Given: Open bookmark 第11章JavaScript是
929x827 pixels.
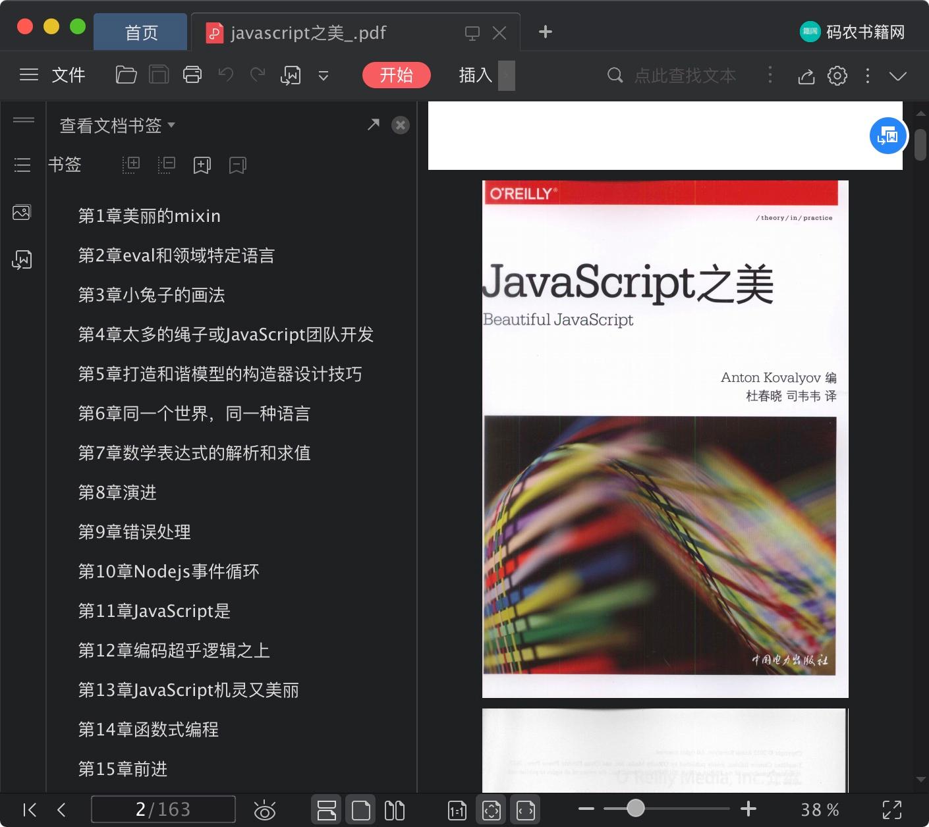Looking at the screenshot, I should click(x=154, y=611).
